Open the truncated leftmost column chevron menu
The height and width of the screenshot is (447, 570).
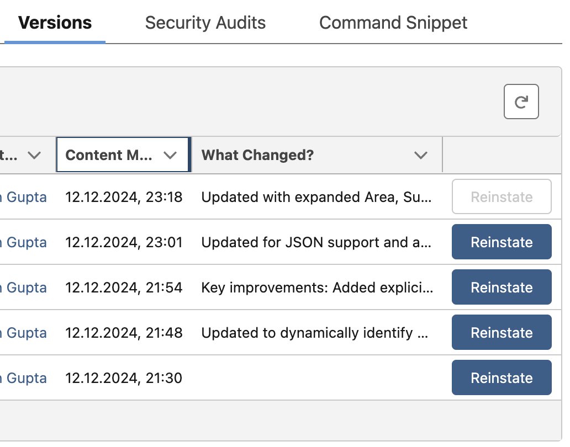[34, 155]
